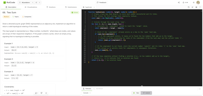Screen dimensions: 203x96
Task: Go to the next problem
Action: [39, 3]
